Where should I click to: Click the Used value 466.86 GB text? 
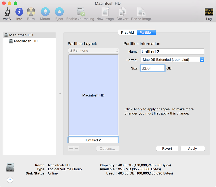(x=145, y=173)
